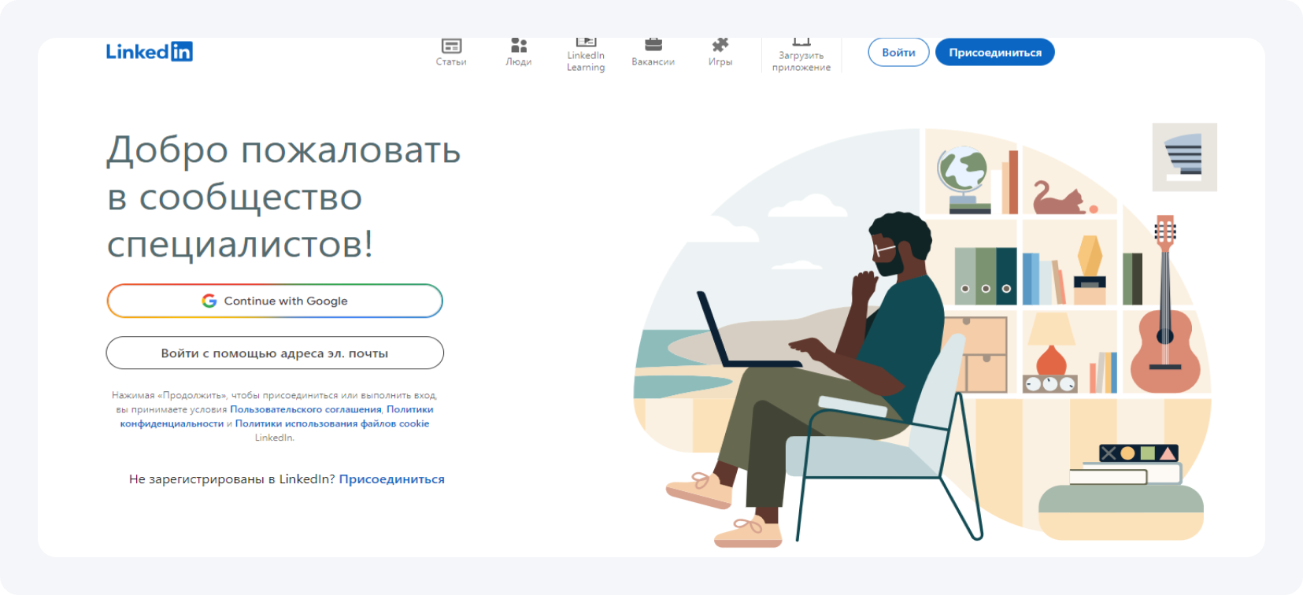Viewport: 1303px width, 595px height.
Task: Click the Загрузить приложение laptop icon
Action: pos(801,42)
